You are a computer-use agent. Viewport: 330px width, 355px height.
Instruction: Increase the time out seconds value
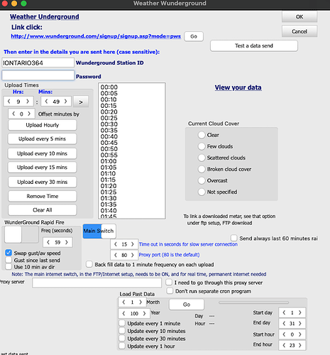tap(133, 244)
